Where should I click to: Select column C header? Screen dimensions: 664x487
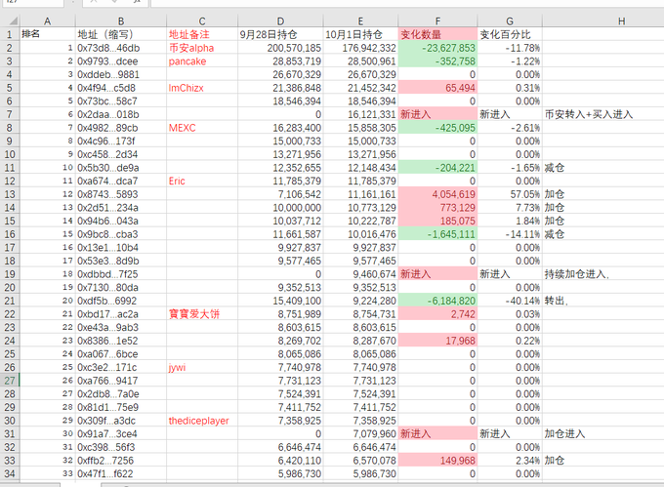point(202,20)
